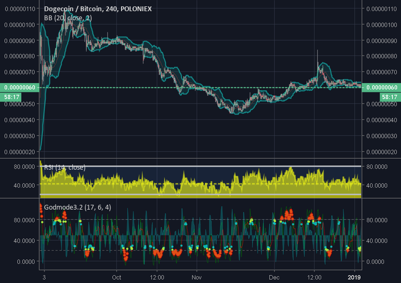This screenshot has height=283, width=401.
Task: Click the 12:00 label between Dec and 2019
Action: (x=314, y=277)
